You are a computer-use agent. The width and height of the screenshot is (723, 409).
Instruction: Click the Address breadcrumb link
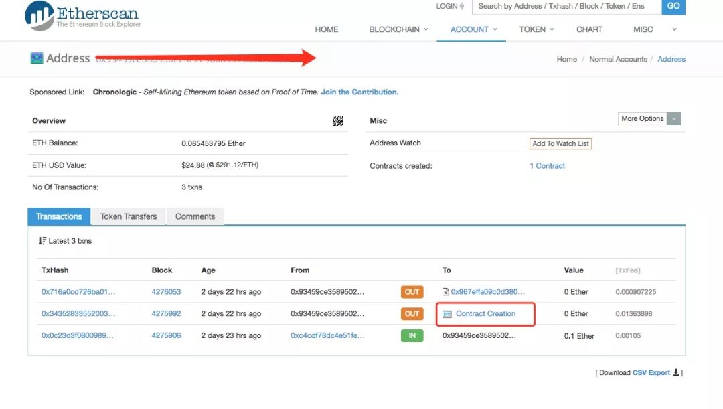[x=671, y=59]
